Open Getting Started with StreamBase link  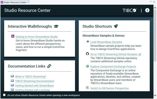[34, 85]
